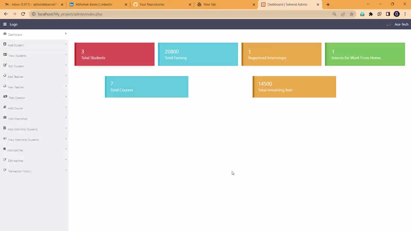Open the browser zoom magnifier icon
This screenshot has width=411, height=231.
click(334, 14)
